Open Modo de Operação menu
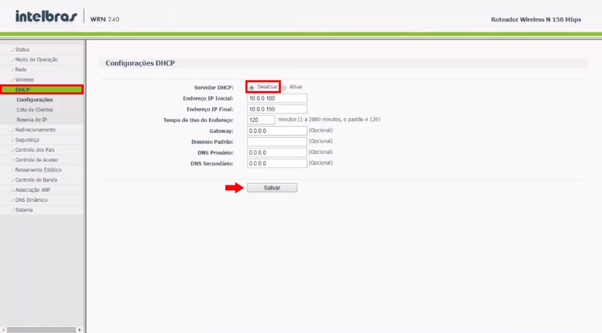This screenshot has height=333, width=602. pyautogui.click(x=37, y=60)
